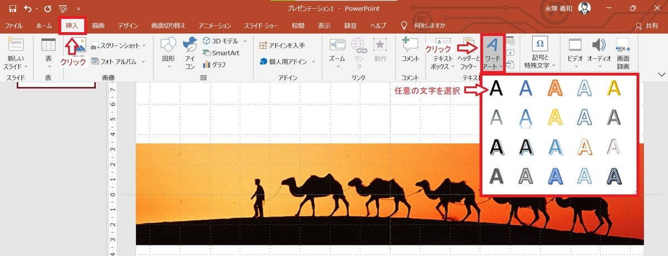Go to the スライド ショー tab
The width and height of the screenshot is (668, 256).
coord(261,26)
